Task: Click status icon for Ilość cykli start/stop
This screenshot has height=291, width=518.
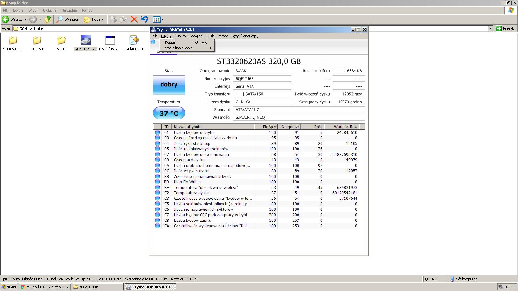Action: click(x=157, y=143)
